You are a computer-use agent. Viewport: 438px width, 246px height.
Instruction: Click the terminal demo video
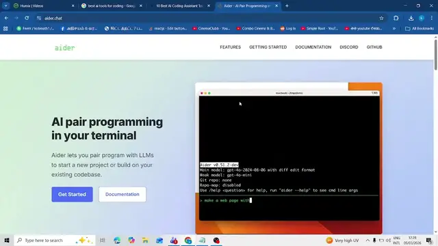(289, 158)
